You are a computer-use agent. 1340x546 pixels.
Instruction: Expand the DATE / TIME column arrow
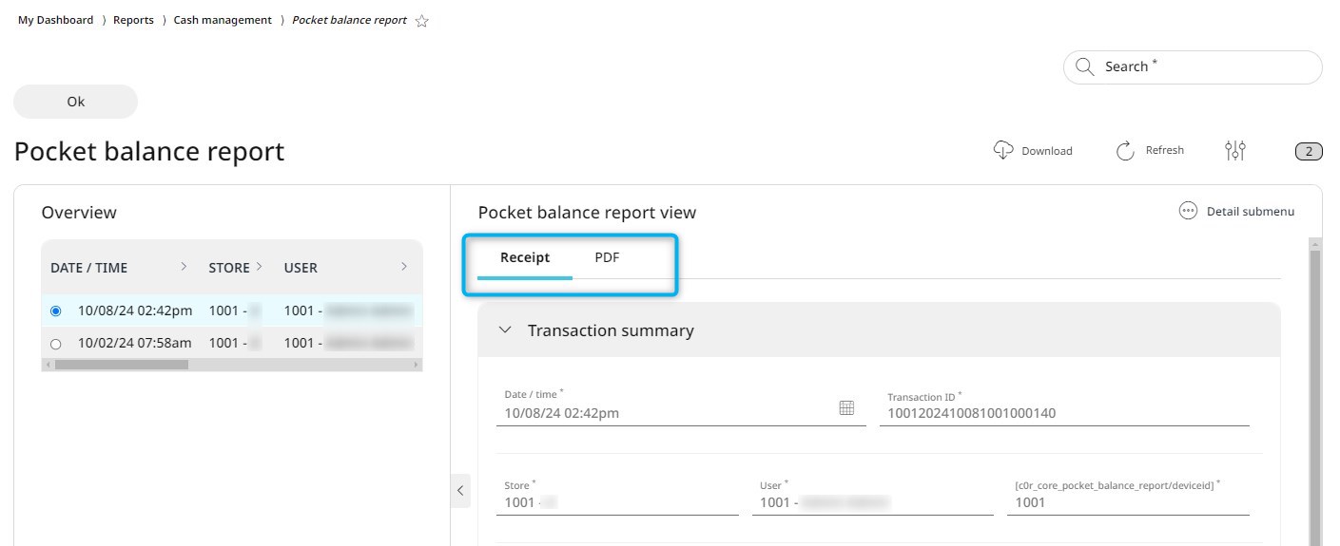(x=184, y=267)
